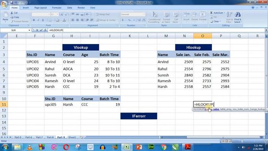The image size is (268, 151).
Task: Click the Decrease Font Size icon
Action: coord(66,14)
